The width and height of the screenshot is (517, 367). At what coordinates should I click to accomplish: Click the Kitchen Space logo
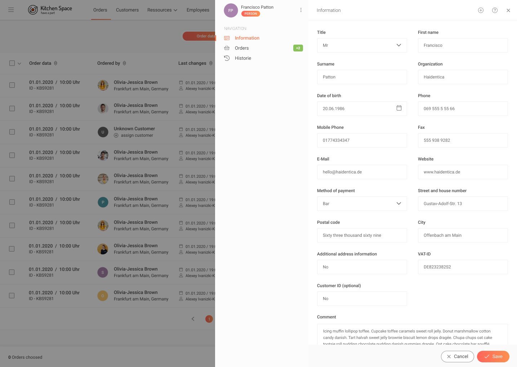[x=50, y=10]
